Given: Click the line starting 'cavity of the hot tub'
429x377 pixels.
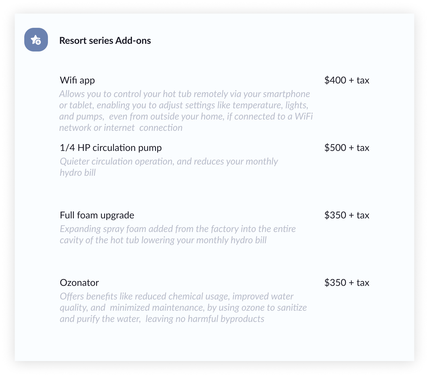Looking at the screenshot, I should [x=163, y=240].
